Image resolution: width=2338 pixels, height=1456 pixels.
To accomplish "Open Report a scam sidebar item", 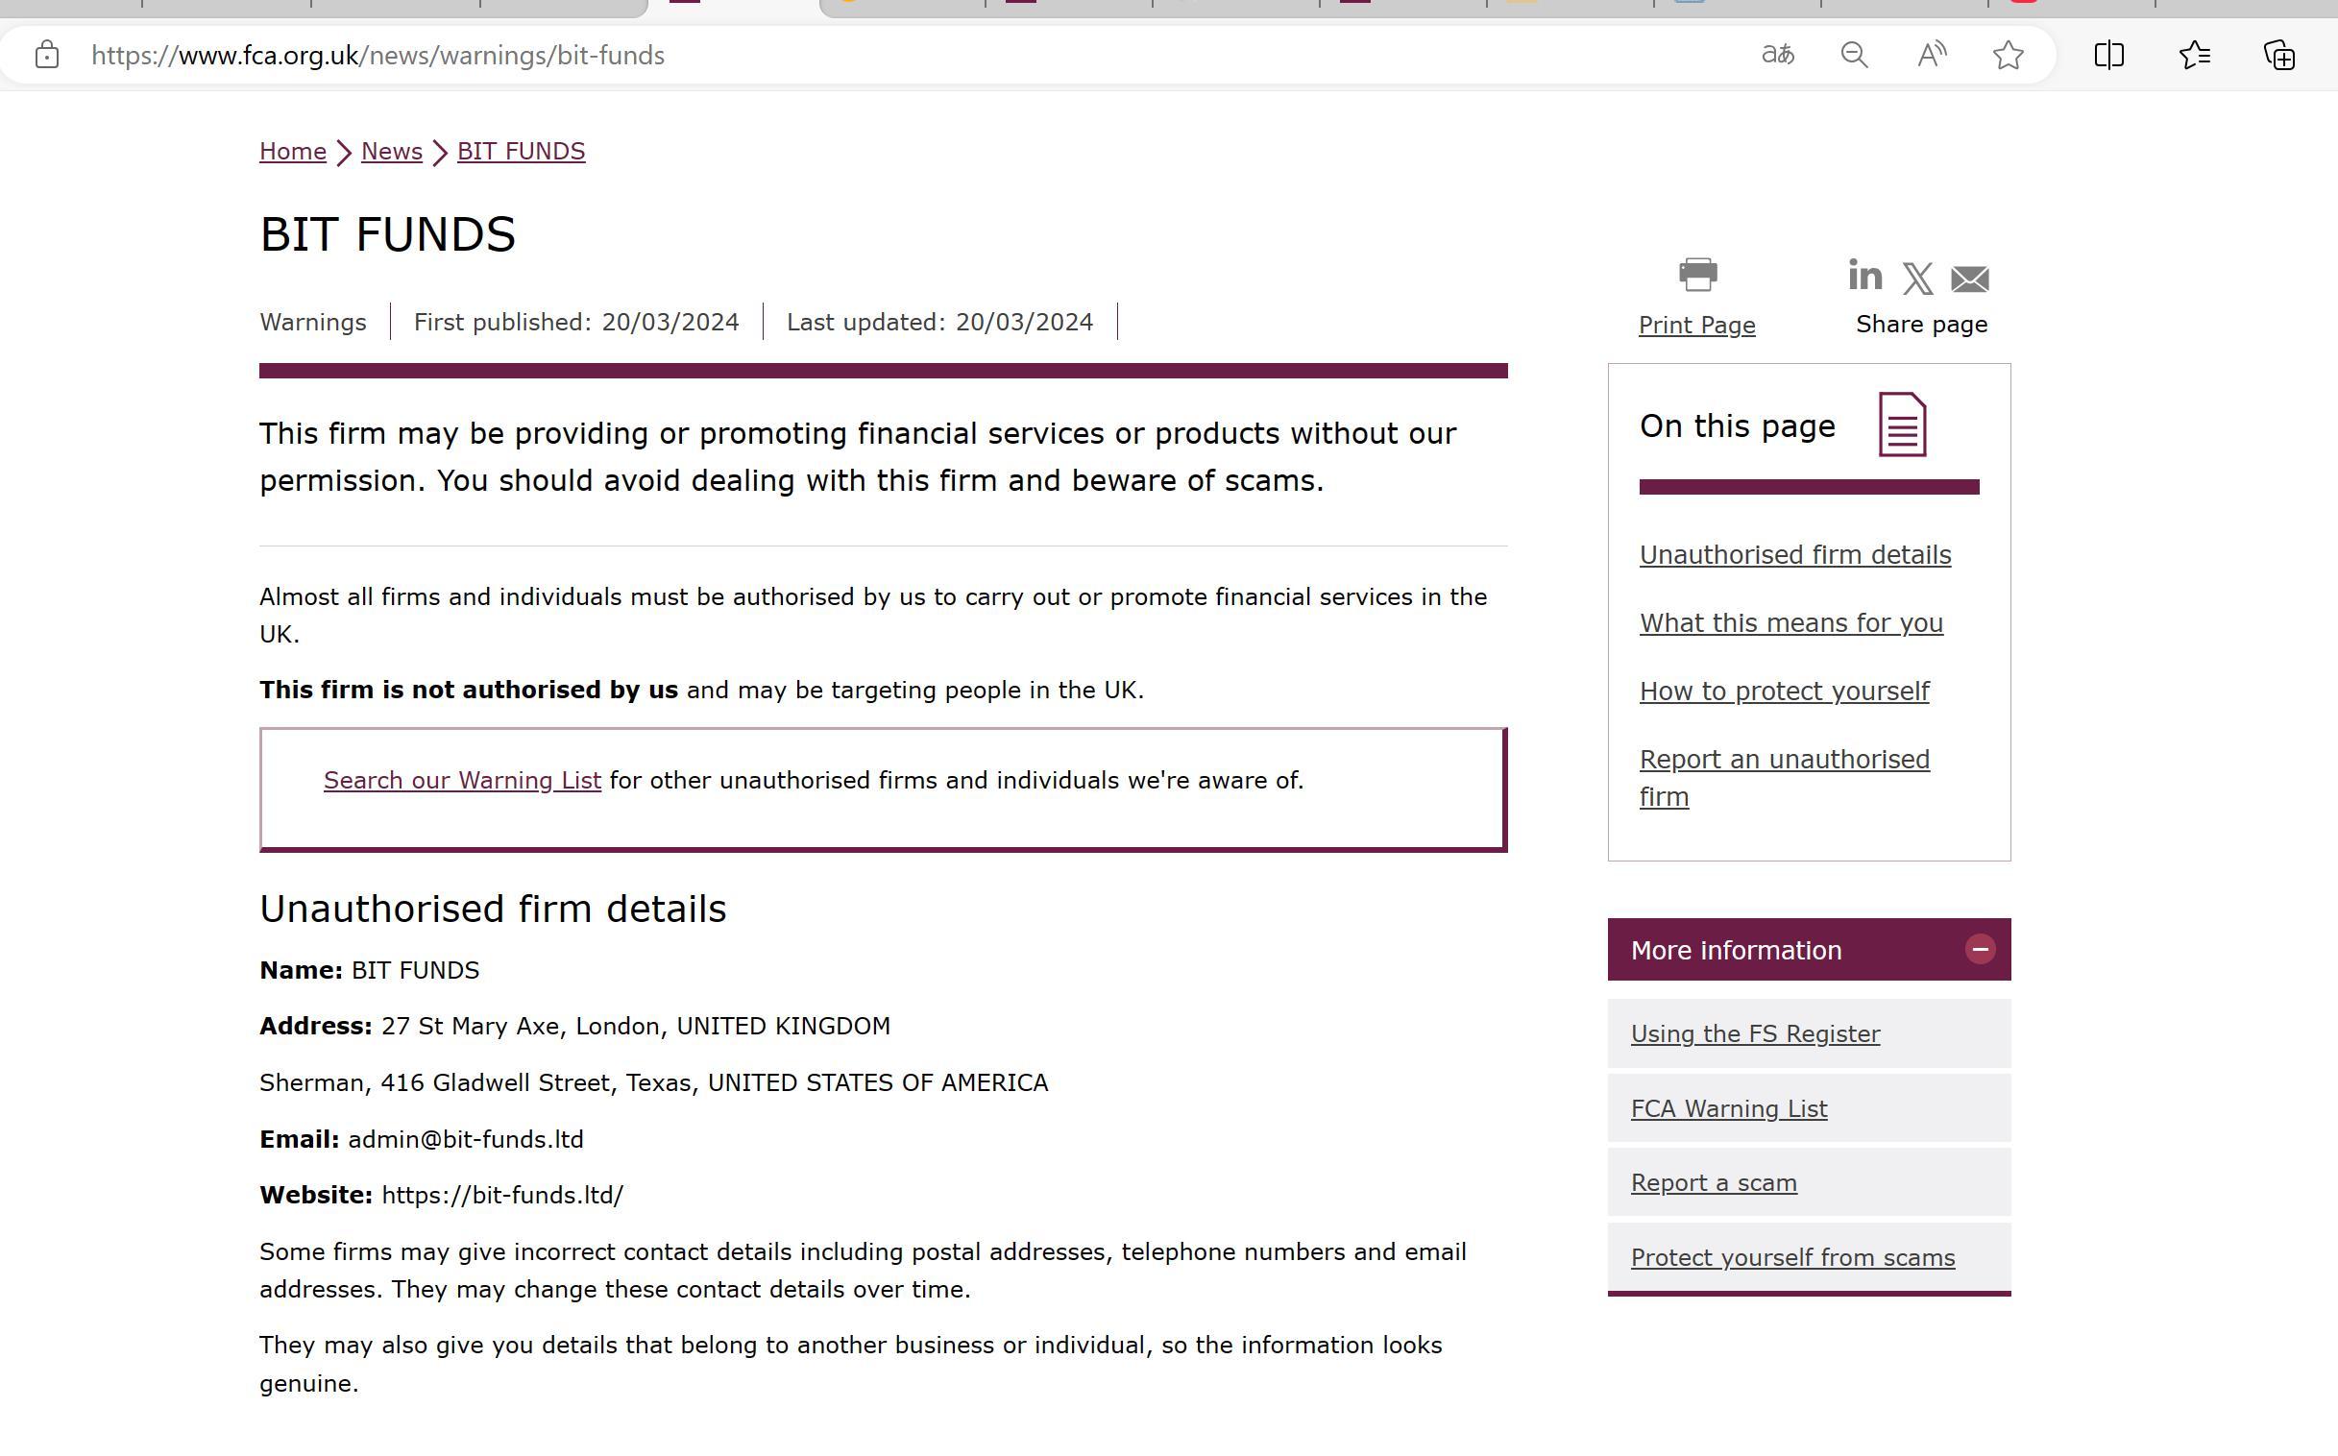I will [1713, 1182].
